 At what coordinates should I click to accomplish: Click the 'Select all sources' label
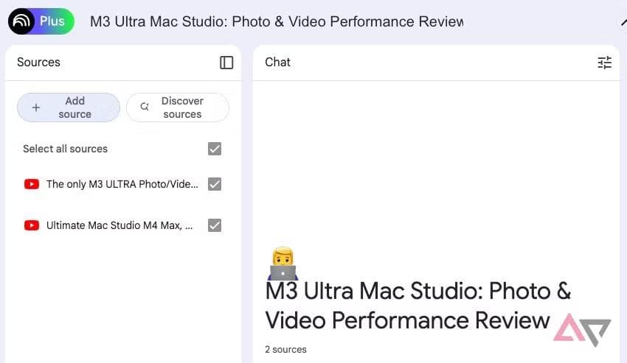coord(65,149)
